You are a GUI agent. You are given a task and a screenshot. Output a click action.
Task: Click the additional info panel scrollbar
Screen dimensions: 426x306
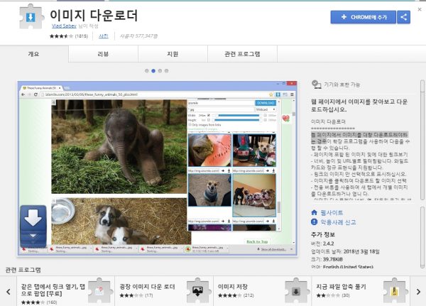[x=422, y=237]
